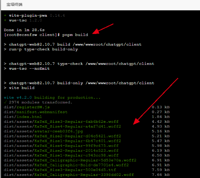Viewport: 200px width, 178px height.
Task: Click KaTeX_Caligraphic-Bold-de7701e4.woff2 entry
Action: click(66, 165)
